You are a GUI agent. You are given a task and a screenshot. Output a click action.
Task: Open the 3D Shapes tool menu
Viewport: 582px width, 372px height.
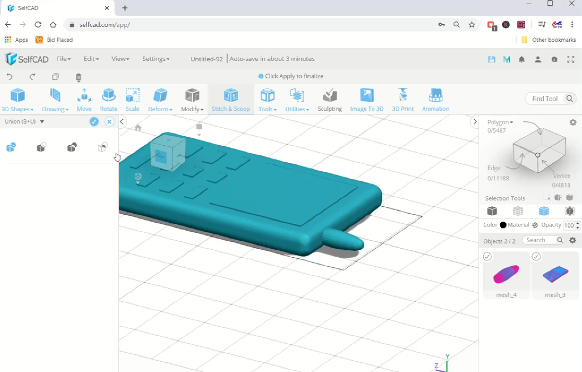click(17, 100)
